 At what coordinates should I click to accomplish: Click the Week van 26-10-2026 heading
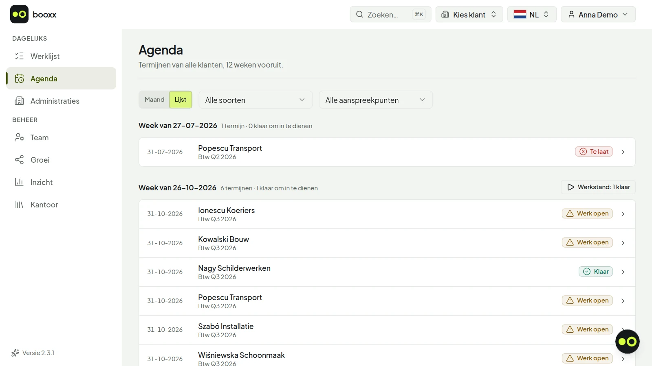[177, 188]
